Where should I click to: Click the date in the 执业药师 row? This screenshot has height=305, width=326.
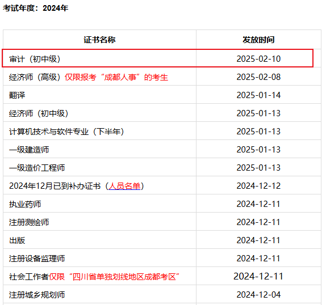[258, 204]
